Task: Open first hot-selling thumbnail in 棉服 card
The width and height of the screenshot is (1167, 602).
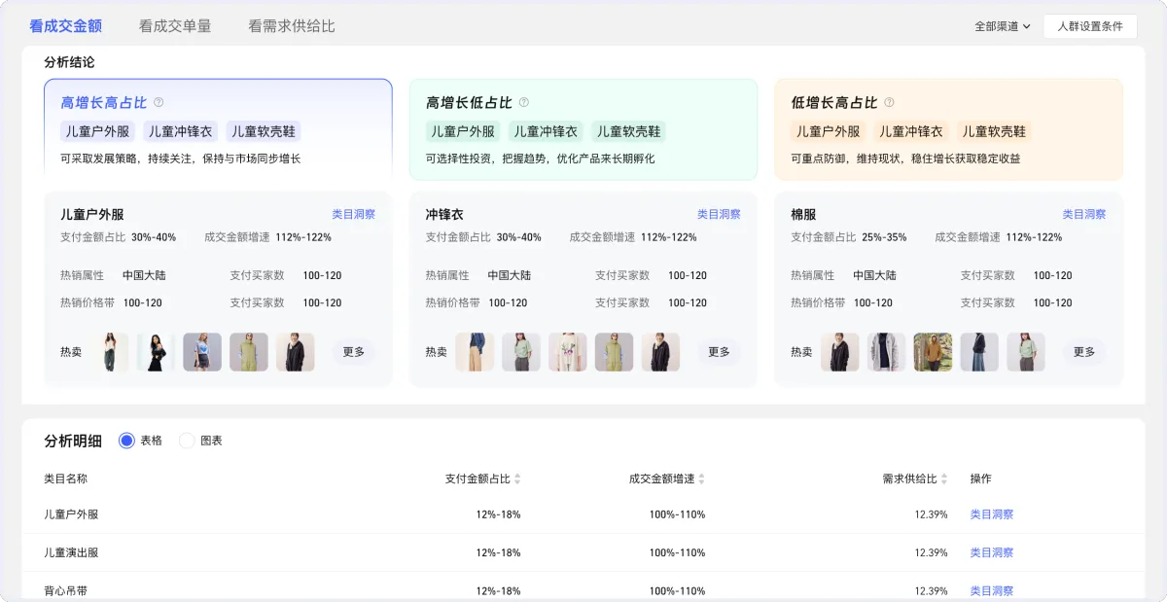Action: pos(840,352)
